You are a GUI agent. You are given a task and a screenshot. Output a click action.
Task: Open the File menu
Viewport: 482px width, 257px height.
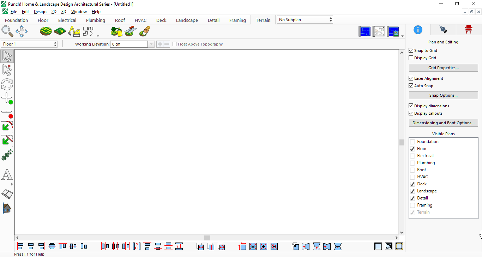tap(14, 12)
